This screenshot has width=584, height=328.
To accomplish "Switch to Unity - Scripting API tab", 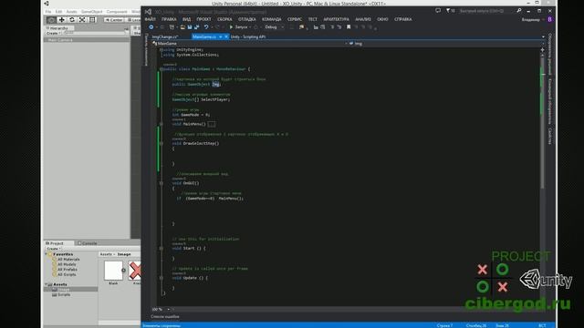I will (x=248, y=36).
